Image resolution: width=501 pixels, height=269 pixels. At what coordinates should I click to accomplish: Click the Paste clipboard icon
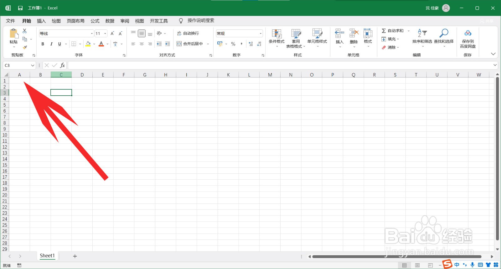tap(13, 34)
